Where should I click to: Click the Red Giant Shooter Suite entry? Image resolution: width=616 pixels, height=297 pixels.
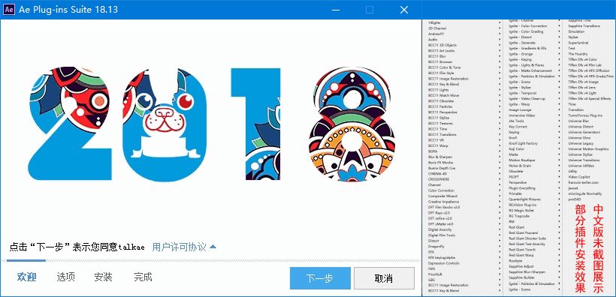point(527,238)
